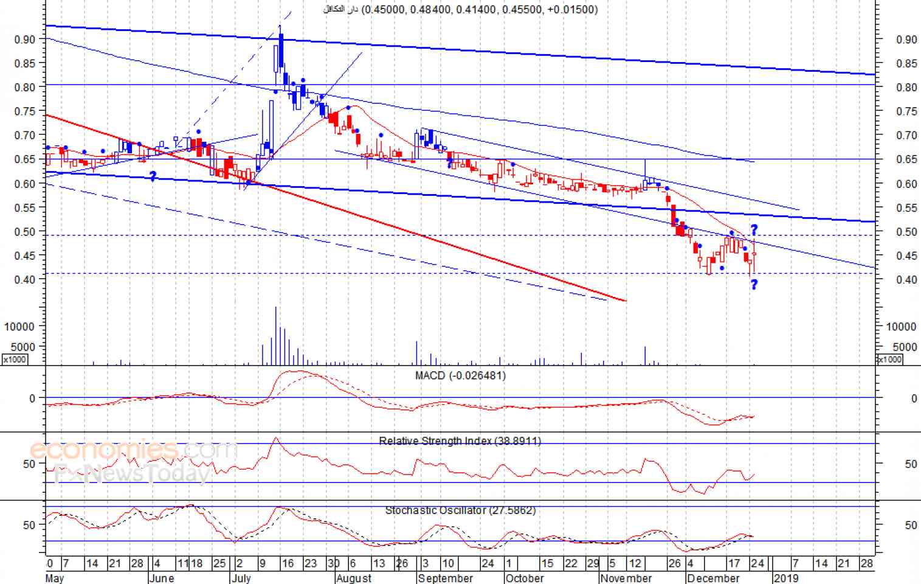Screen dimensions: 921x584
Task: Click the 15 date label in October
Action: (x=547, y=563)
